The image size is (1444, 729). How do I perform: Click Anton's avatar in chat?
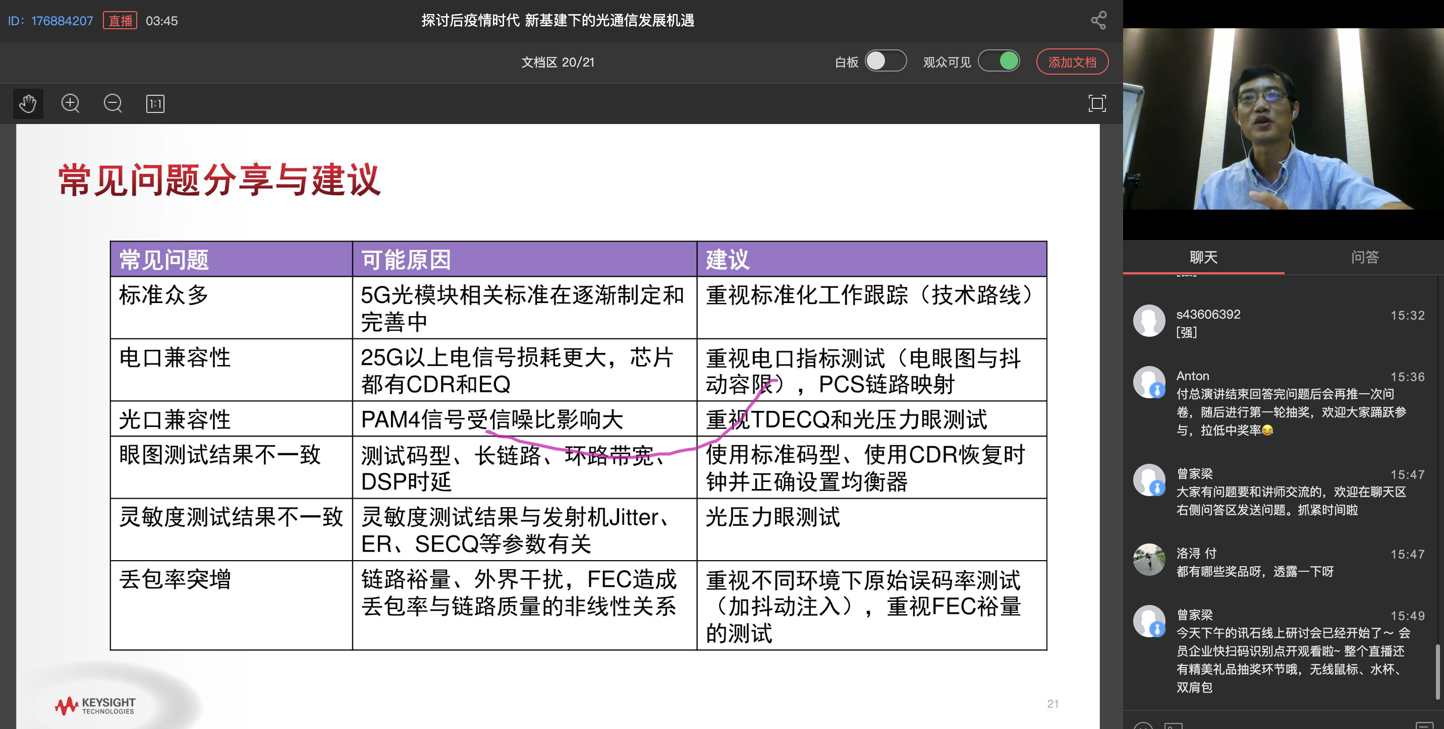click(x=1148, y=383)
